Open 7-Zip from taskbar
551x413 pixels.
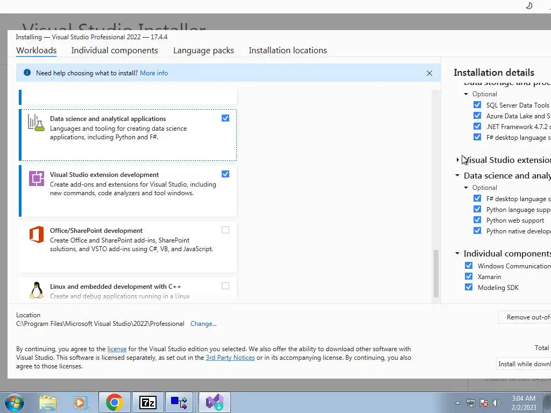coord(147,402)
